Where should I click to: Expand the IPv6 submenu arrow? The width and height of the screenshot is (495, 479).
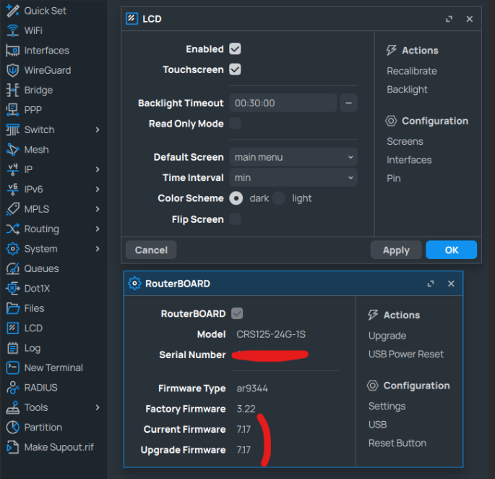click(98, 190)
